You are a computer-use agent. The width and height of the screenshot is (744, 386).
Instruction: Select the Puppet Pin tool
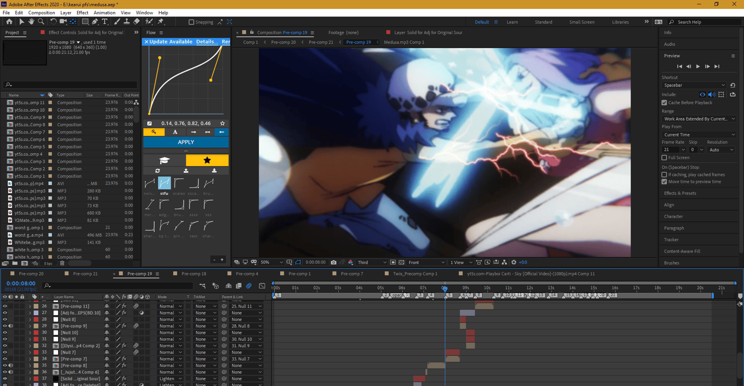(x=161, y=22)
